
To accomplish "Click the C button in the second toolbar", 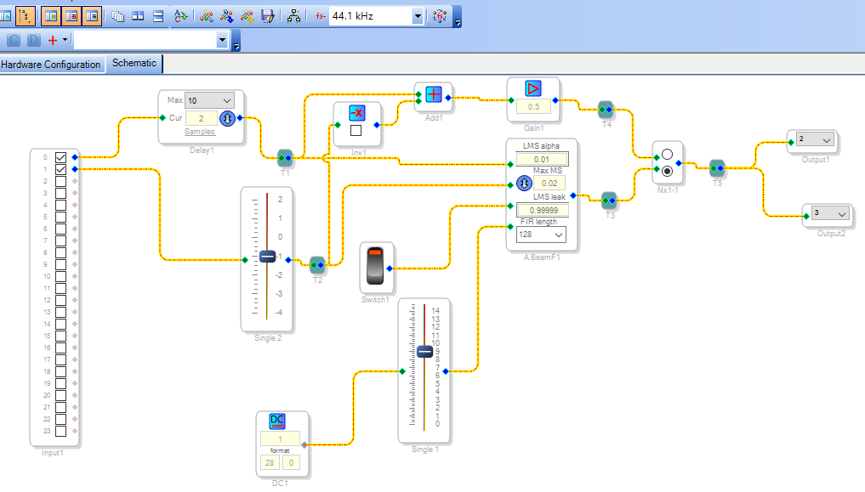I will [x=14, y=40].
